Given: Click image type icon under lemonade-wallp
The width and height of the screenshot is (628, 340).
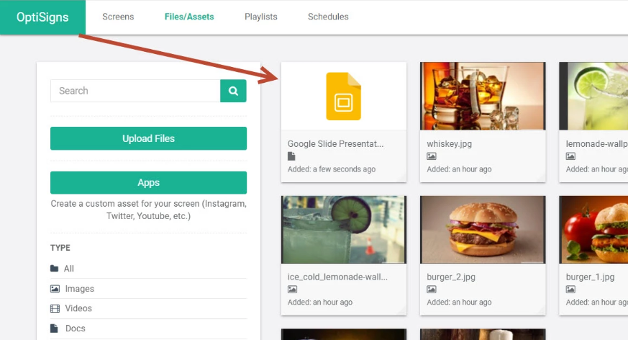Looking at the screenshot, I should coord(570,156).
